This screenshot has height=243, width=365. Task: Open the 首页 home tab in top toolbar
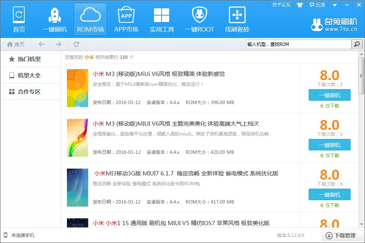click(19, 19)
